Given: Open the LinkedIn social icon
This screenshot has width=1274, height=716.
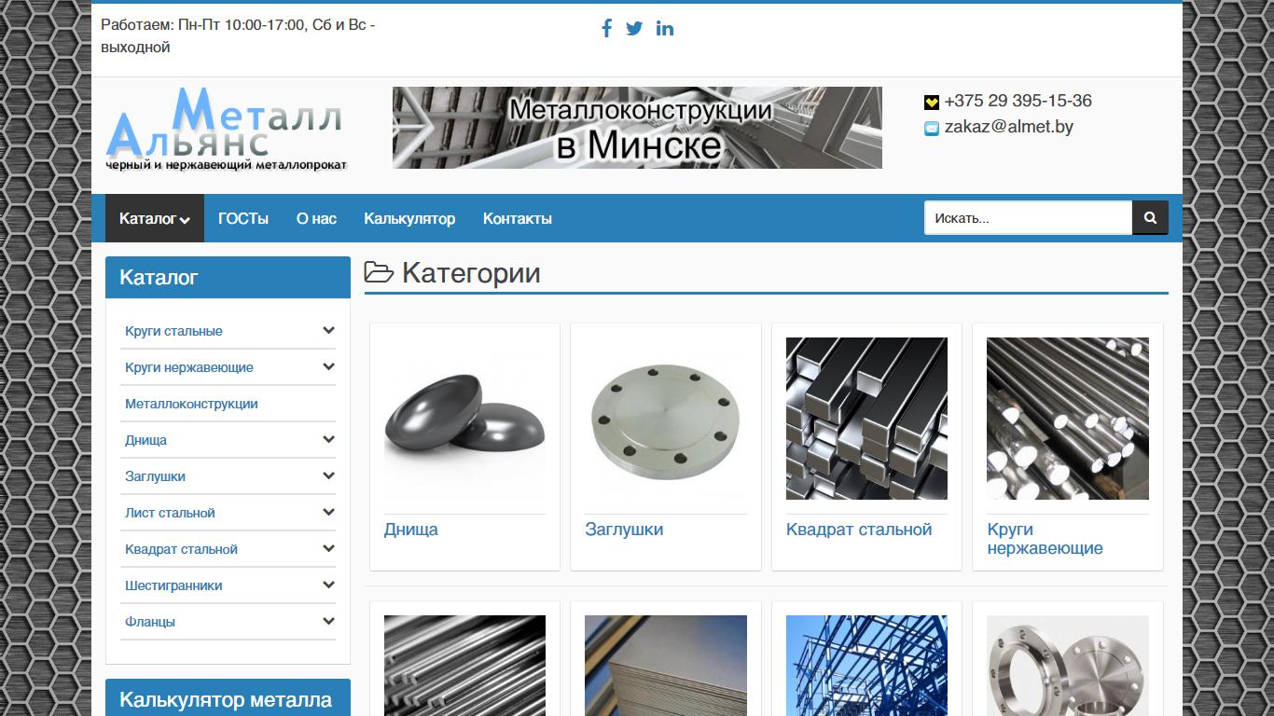Looking at the screenshot, I should (x=665, y=28).
